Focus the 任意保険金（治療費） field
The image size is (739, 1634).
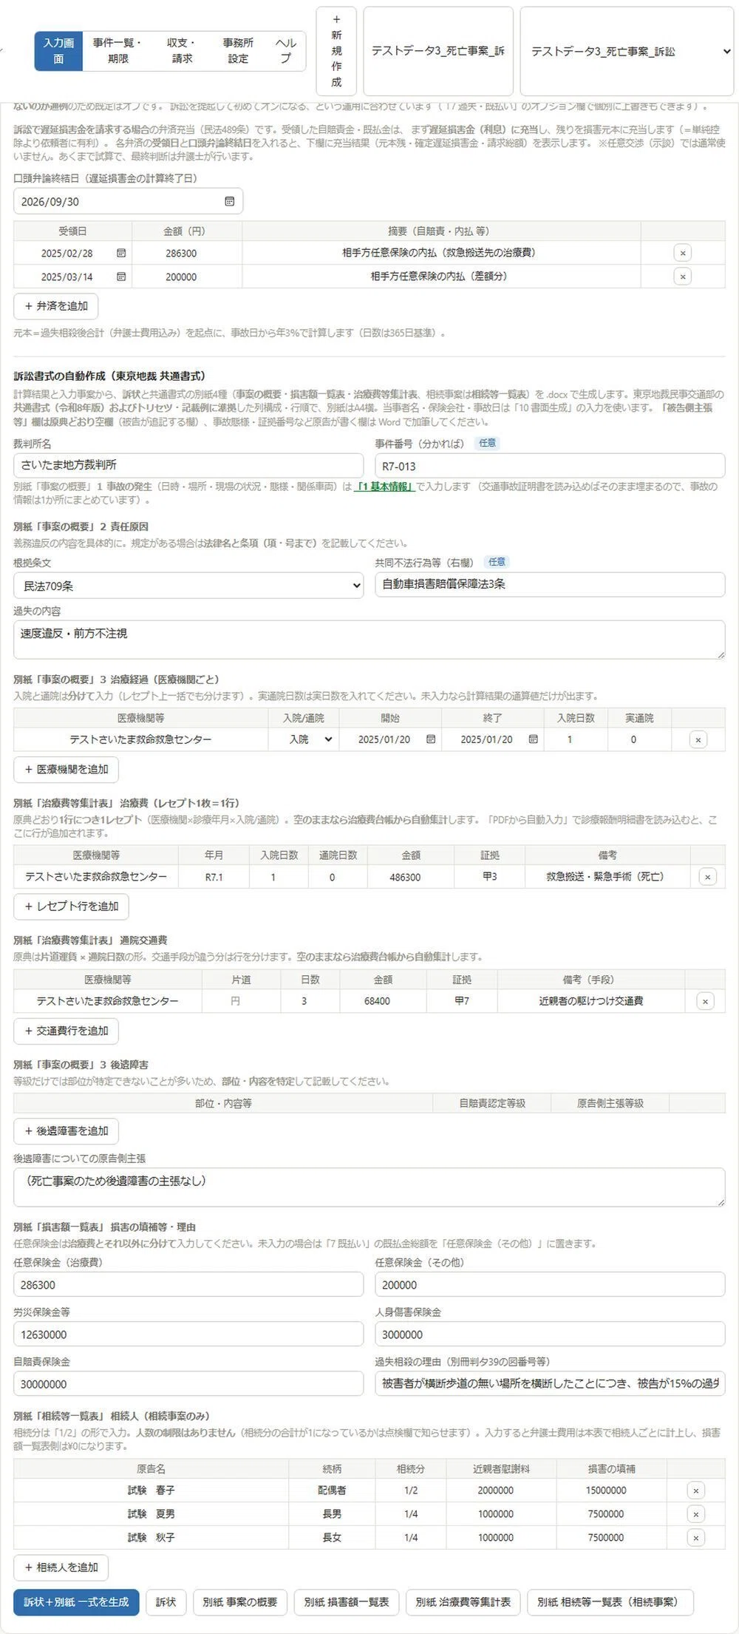pyautogui.click(x=188, y=1285)
